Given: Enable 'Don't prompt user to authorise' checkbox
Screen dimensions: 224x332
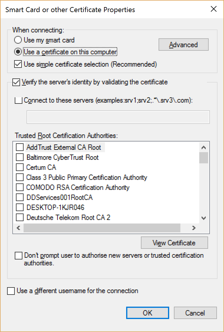Looking at the screenshot, I should 19,256.
